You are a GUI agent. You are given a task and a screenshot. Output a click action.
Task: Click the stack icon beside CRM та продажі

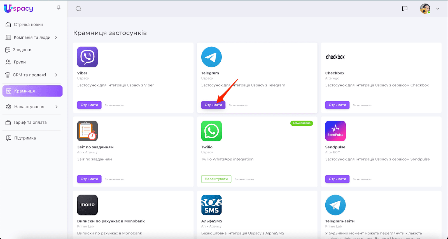tap(8, 75)
